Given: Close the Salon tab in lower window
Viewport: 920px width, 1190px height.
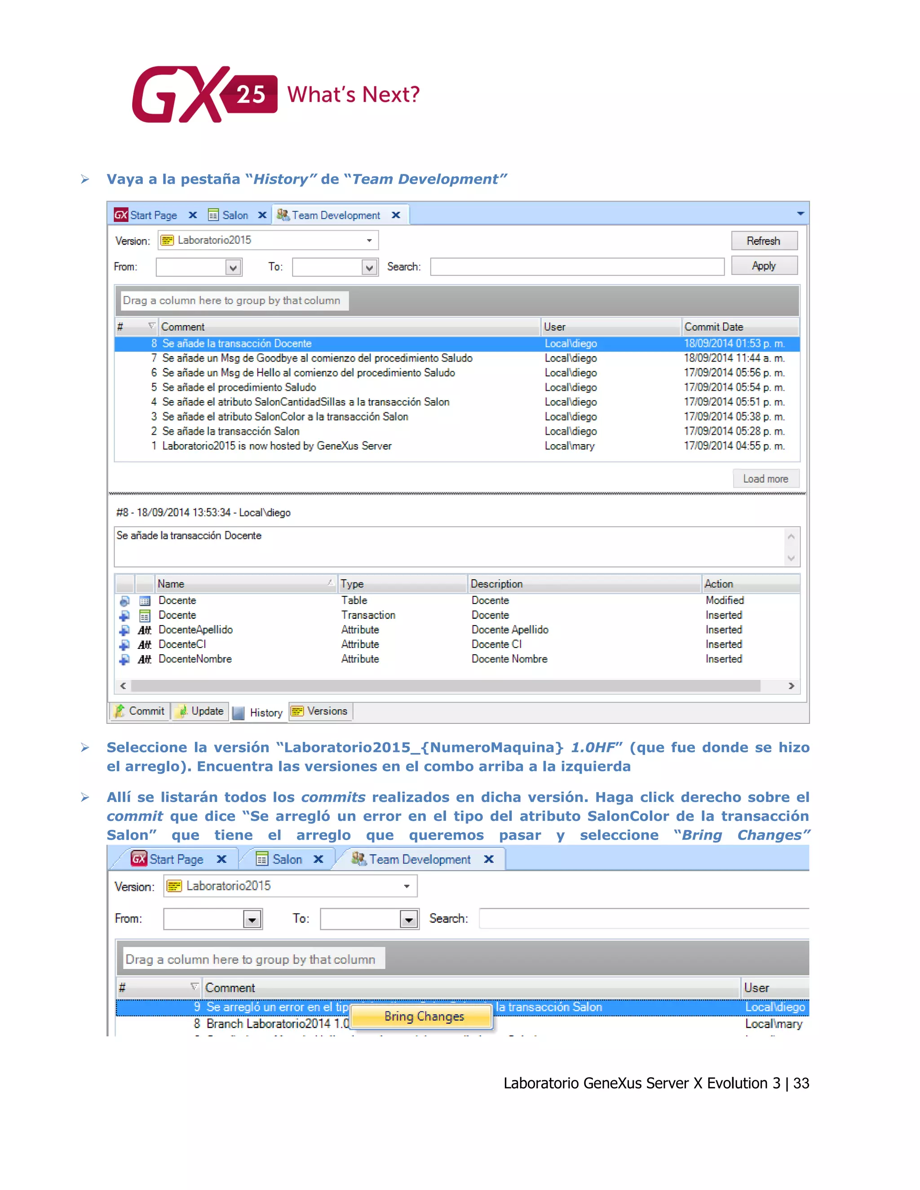Looking at the screenshot, I should pyautogui.click(x=318, y=859).
